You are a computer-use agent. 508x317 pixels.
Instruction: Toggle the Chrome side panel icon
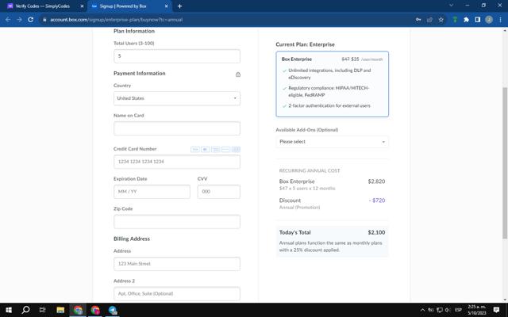[478, 20]
